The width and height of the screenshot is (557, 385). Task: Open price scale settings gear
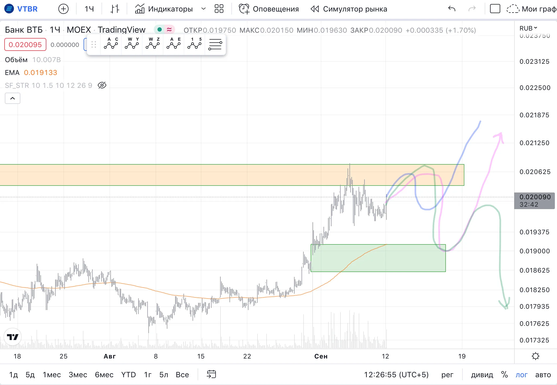click(536, 356)
